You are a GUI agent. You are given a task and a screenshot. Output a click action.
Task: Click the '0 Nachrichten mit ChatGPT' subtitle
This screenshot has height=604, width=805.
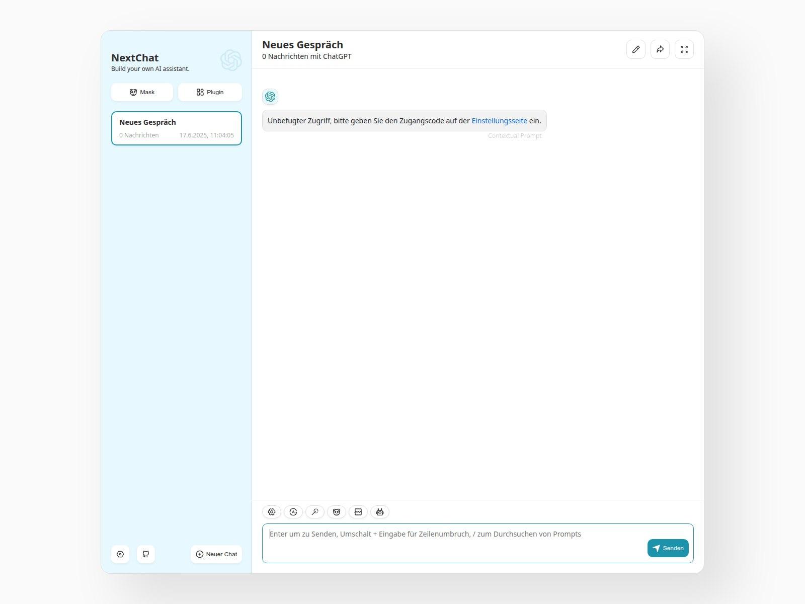click(307, 56)
